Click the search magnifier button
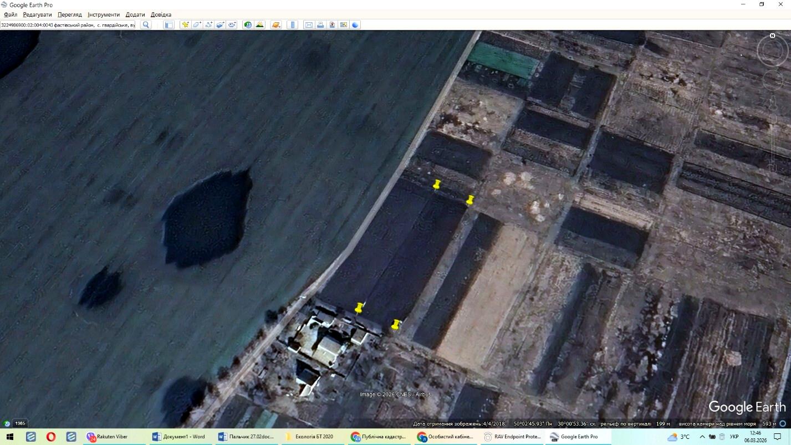Image resolution: width=791 pixels, height=445 pixels. (x=145, y=25)
